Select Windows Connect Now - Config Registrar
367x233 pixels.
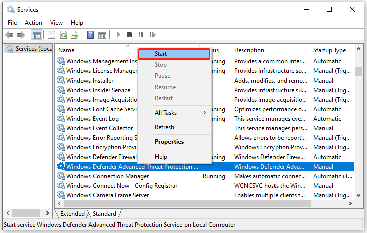click(x=122, y=186)
